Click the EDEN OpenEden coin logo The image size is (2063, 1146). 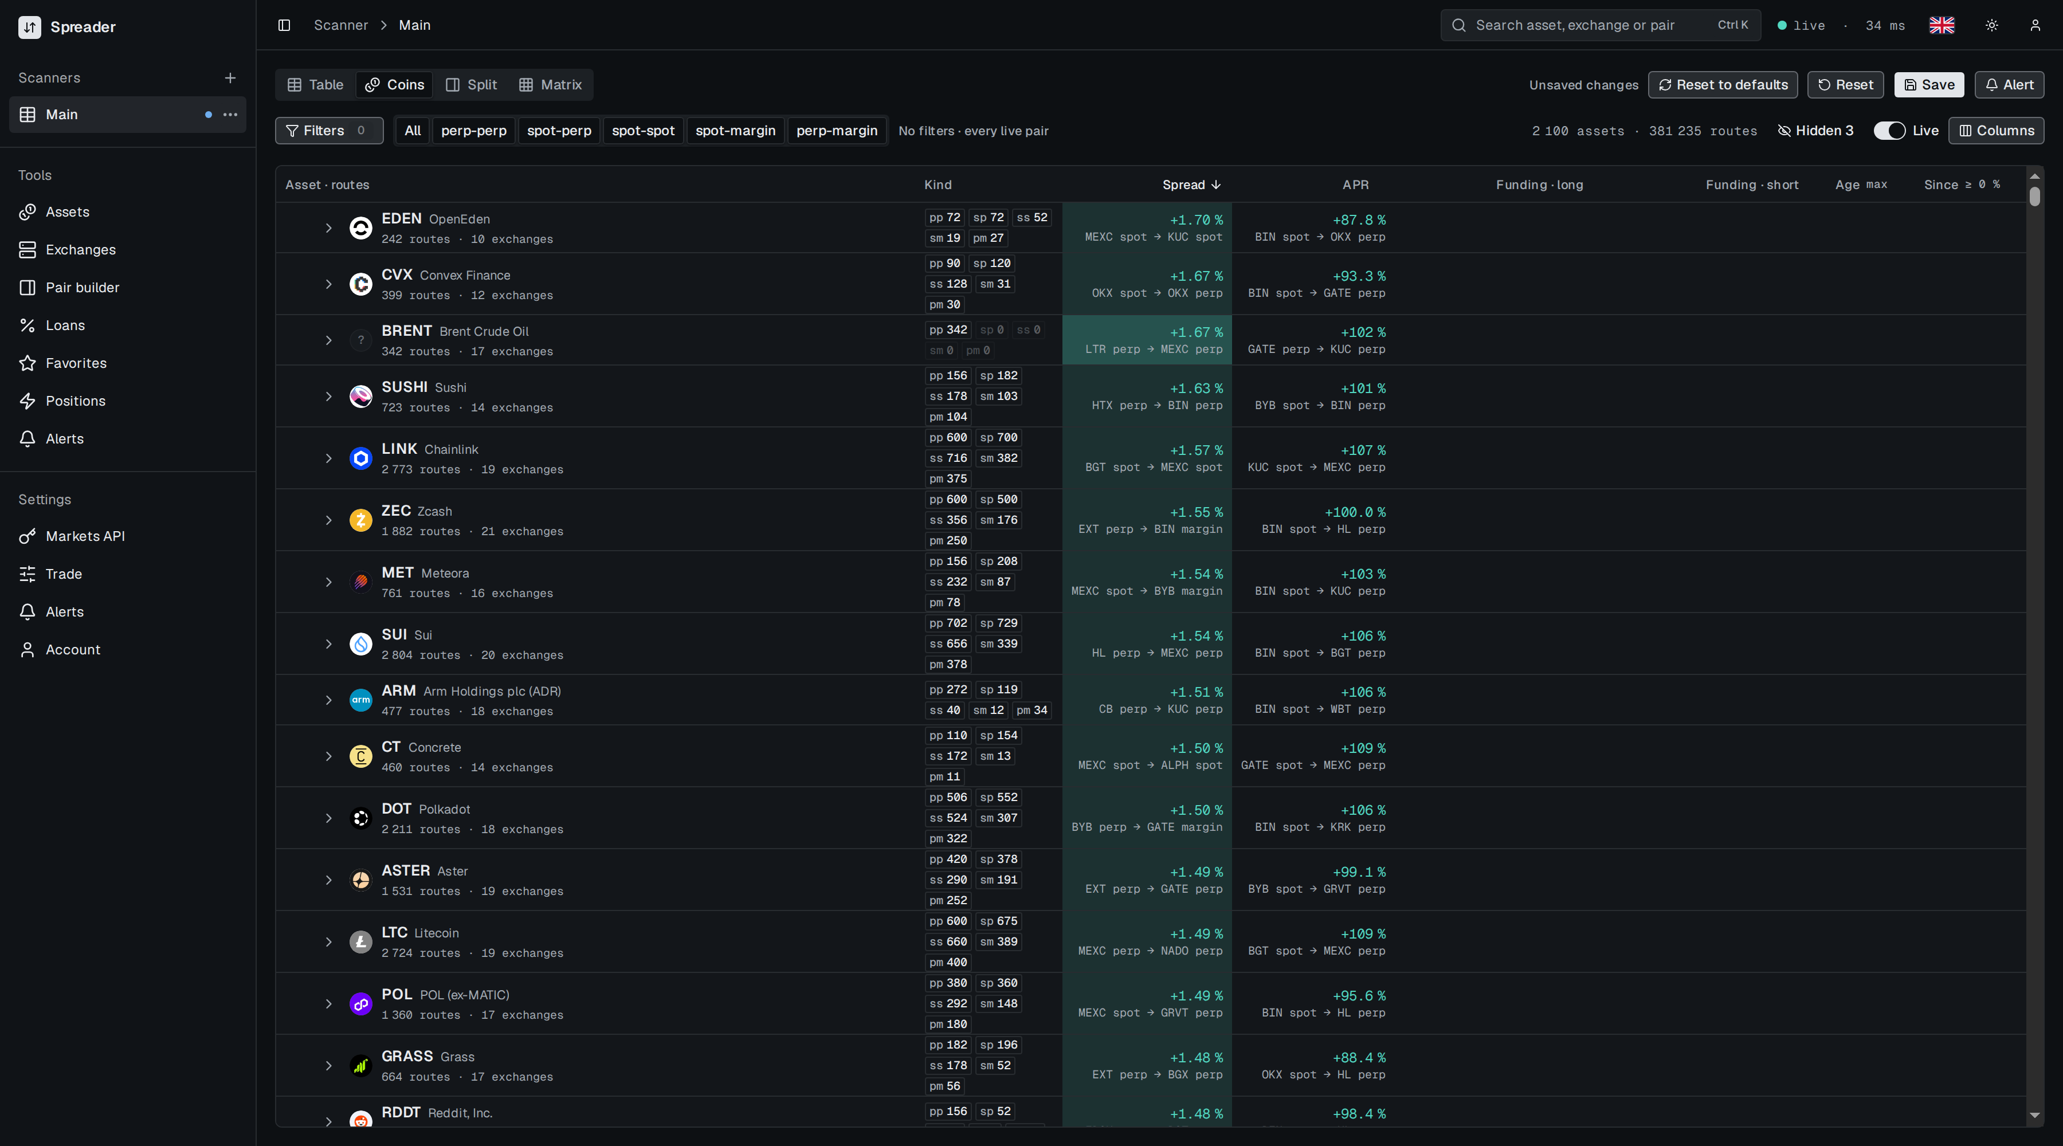pos(361,228)
